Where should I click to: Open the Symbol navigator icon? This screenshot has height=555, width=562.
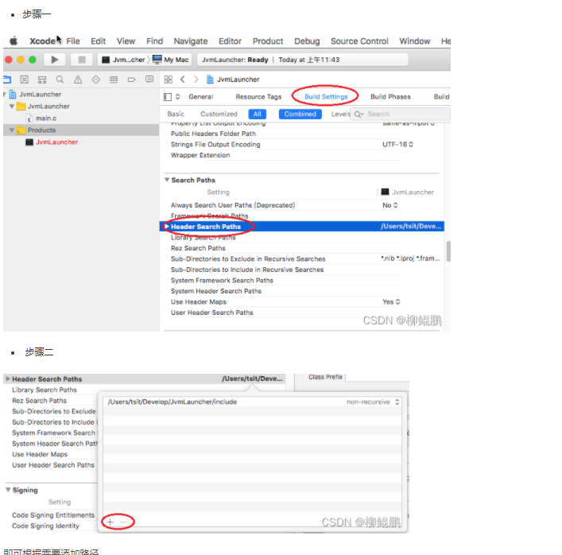click(x=42, y=80)
